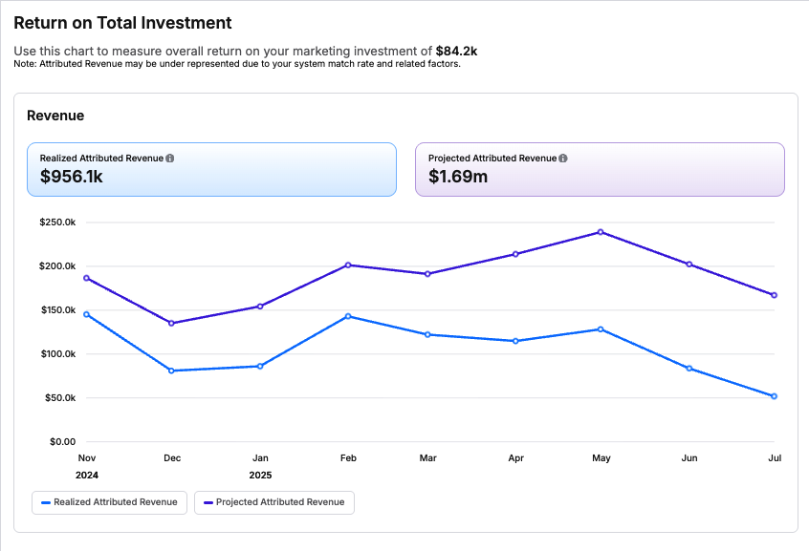This screenshot has height=551, width=809.
Task: Select the Realized Attributed Revenue $956.1k card
Action: 211,170
